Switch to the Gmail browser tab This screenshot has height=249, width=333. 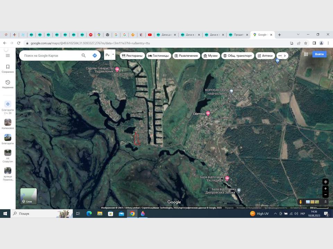(x=91, y=35)
